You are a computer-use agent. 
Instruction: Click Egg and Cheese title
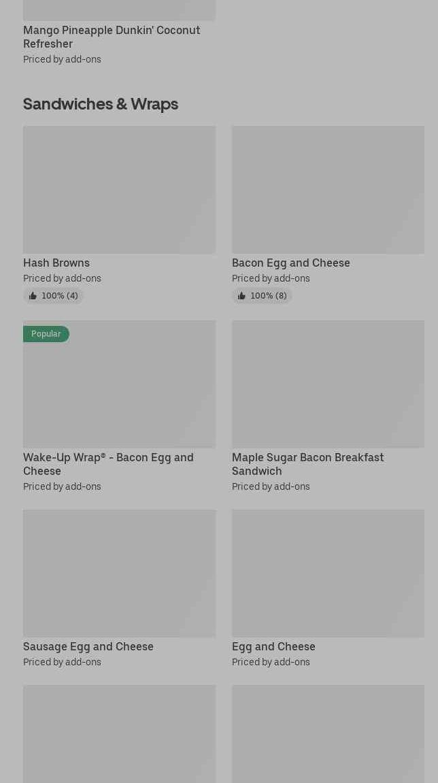pyautogui.click(x=273, y=646)
